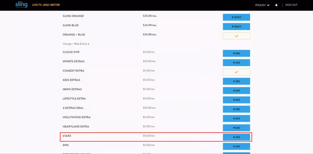Click the LIVE TV, ONLY BETTER tagline
Screen dimensions: 313x154
coord(46,5)
